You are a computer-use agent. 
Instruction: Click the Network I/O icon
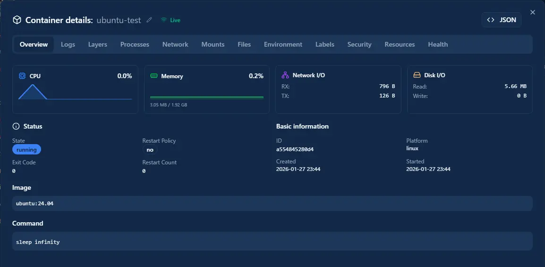285,75
